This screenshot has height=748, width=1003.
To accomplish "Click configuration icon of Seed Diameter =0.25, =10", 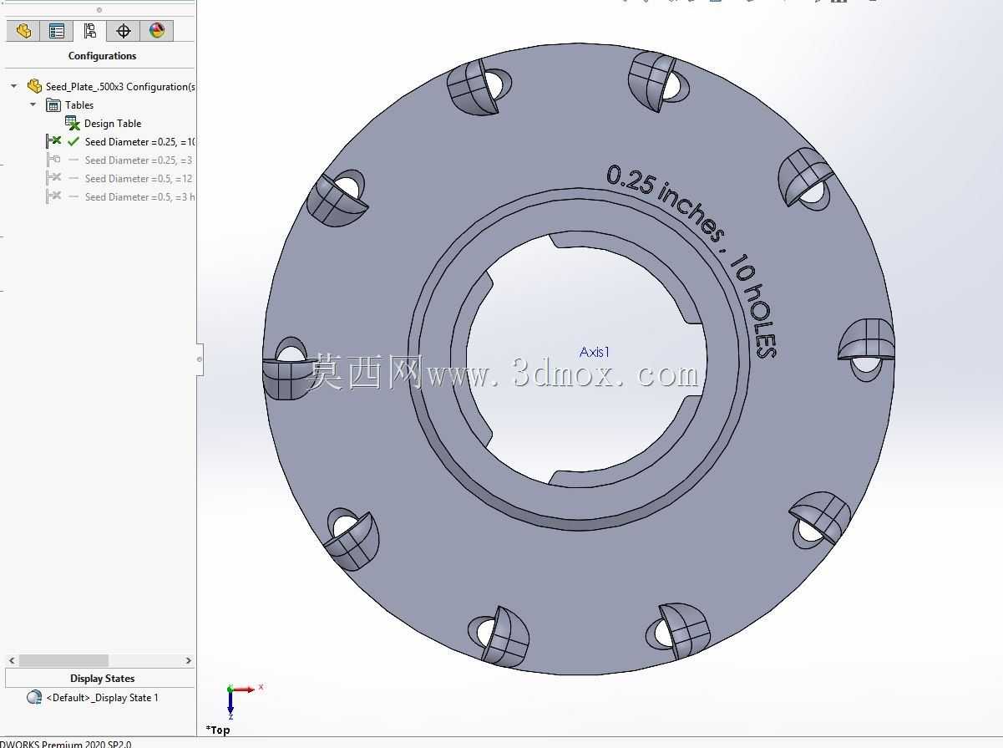I will point(53,141).
